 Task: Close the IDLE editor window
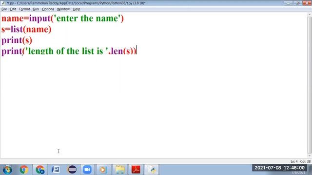[307, 3]
